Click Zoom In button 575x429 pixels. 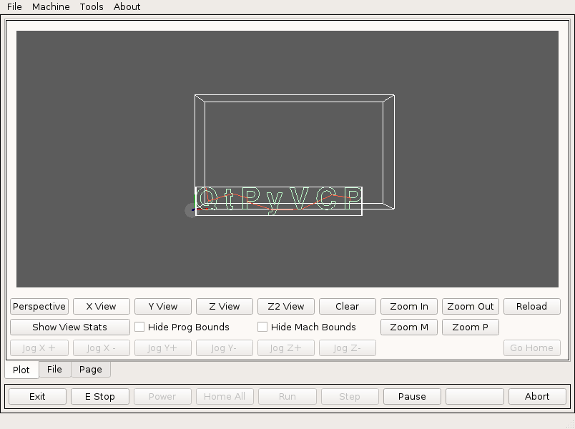pyautogui.click(x=409, y=307)
